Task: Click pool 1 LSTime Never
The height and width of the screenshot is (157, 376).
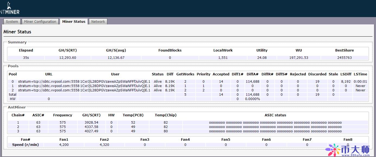Action: pyautogui.click(x=361, y=86)
